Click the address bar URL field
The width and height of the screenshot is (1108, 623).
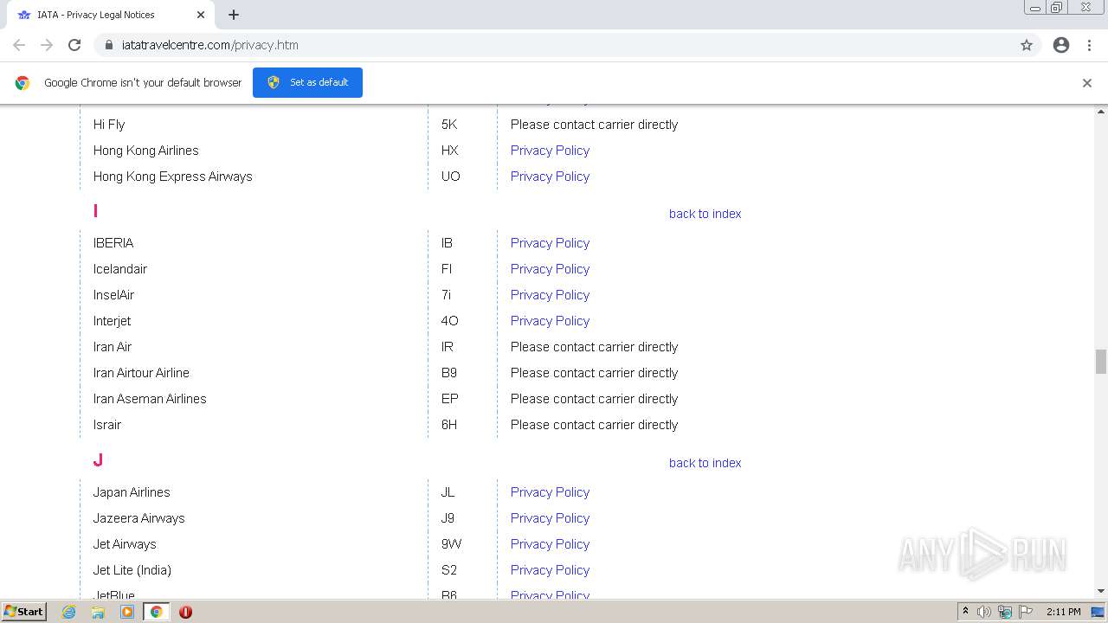(554, 45)
